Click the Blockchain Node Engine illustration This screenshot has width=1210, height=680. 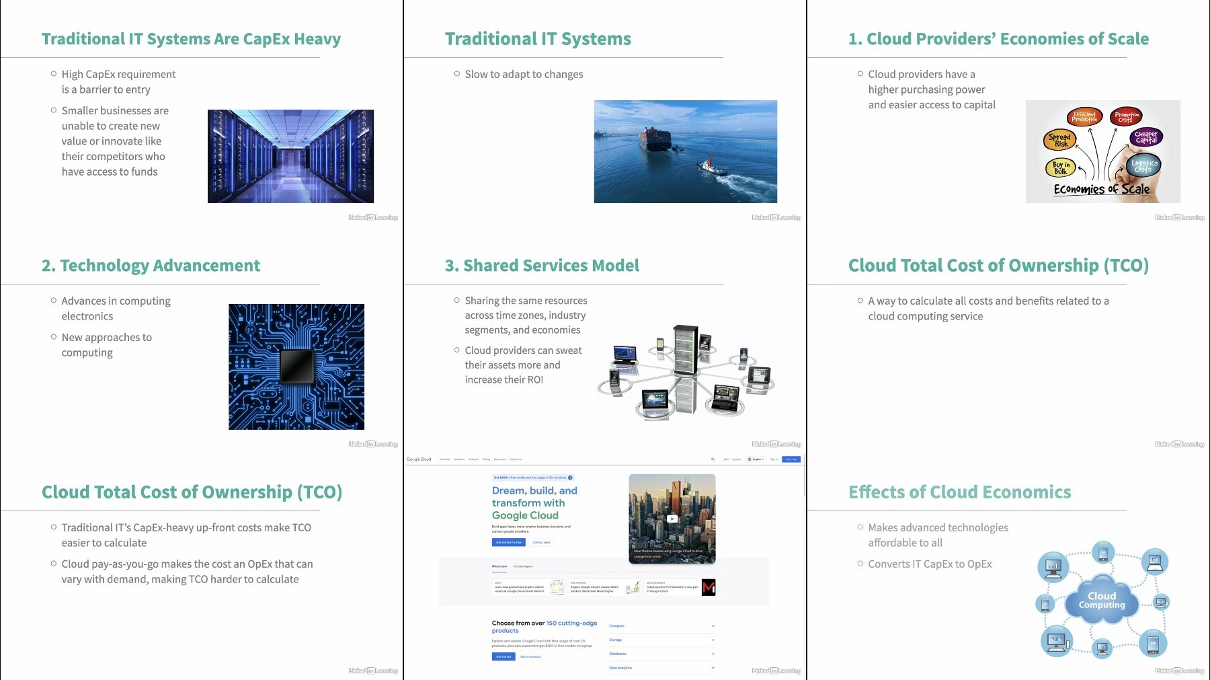tap(633, 588)
